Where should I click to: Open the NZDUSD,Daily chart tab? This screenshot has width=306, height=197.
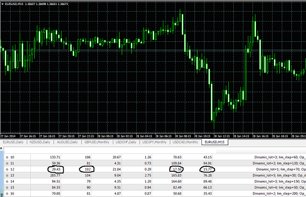click(x=40, y=142)
